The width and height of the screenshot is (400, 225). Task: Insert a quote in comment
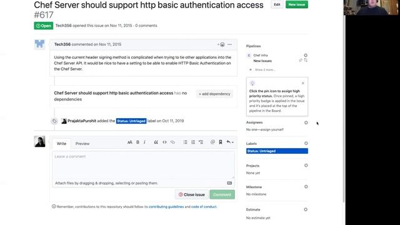[156, 142]
